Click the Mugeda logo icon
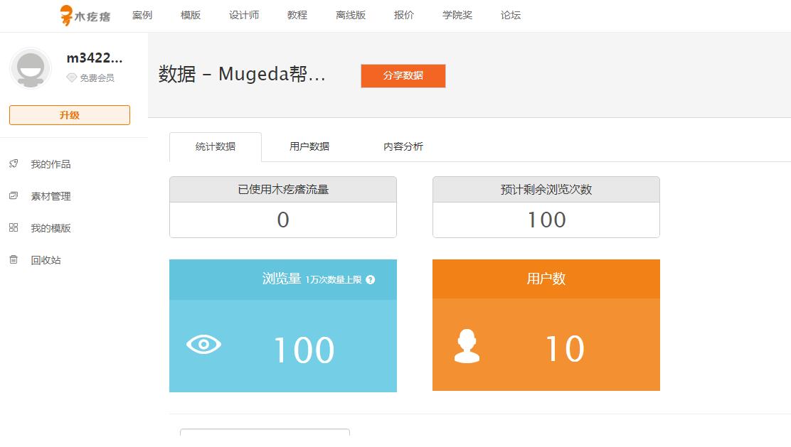Screen dimensions: 791x447 (67, 15)
